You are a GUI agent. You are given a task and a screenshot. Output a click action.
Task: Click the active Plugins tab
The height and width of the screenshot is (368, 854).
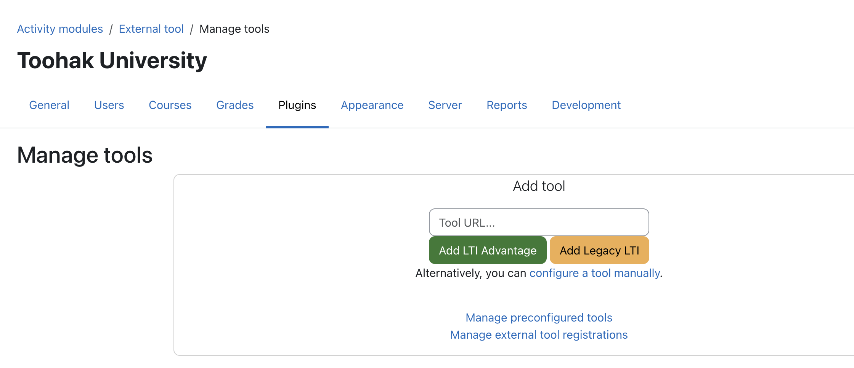click(297, 105)
